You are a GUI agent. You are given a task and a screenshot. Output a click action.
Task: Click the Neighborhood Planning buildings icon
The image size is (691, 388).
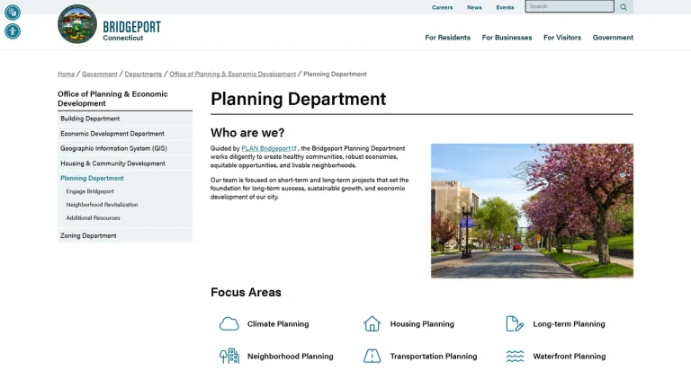[229, 356]
